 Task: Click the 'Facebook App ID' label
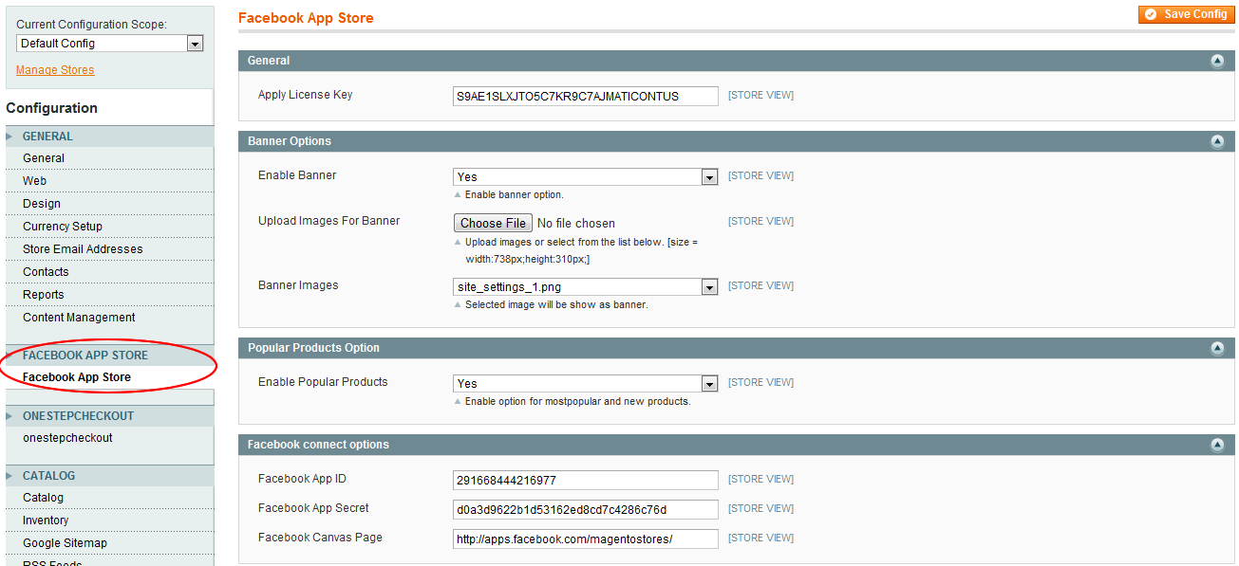(x=302, y=479)
